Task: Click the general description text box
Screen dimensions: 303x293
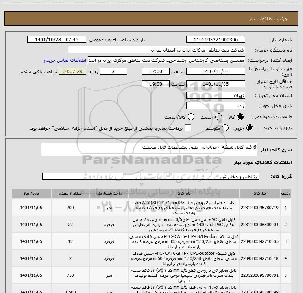Action: (x=149, y=149)
